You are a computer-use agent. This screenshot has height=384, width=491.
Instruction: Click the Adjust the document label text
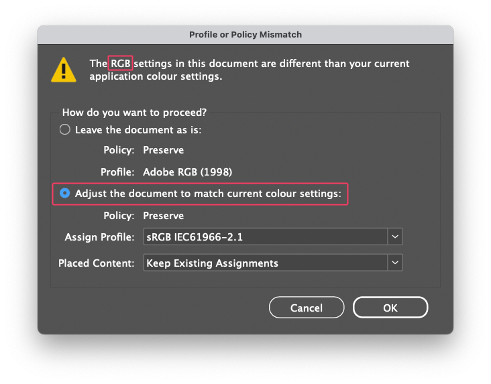tap(208, 194)
